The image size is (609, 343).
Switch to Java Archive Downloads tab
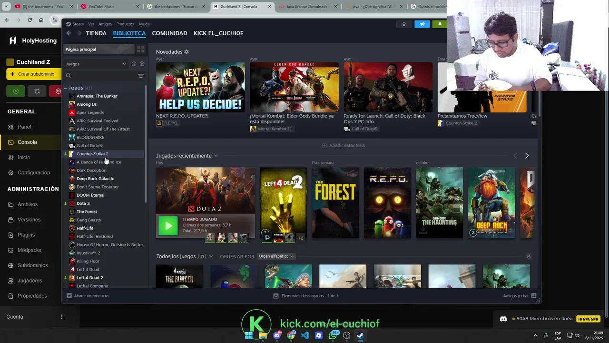coord(307,7)
